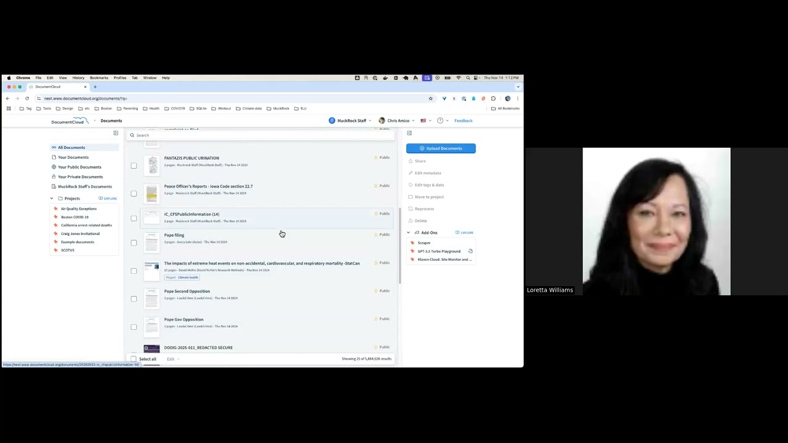Check the Pope Second Opposition document
The image size is (788, 443).
point(134,299)
